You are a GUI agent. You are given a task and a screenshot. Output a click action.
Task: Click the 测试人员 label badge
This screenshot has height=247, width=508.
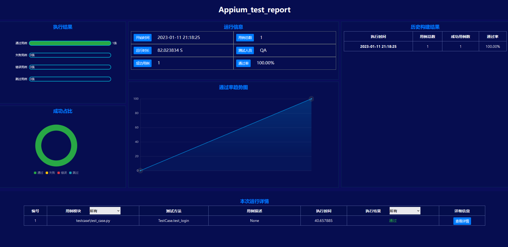(x=245, y=50)
